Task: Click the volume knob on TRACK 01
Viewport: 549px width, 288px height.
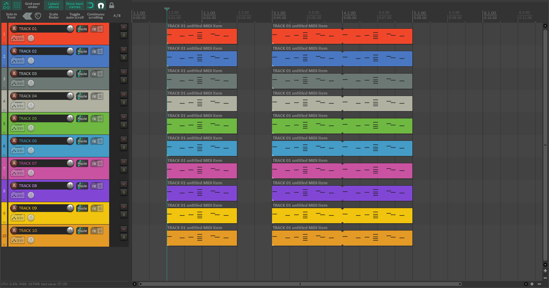Action: [x=70, y=29]
